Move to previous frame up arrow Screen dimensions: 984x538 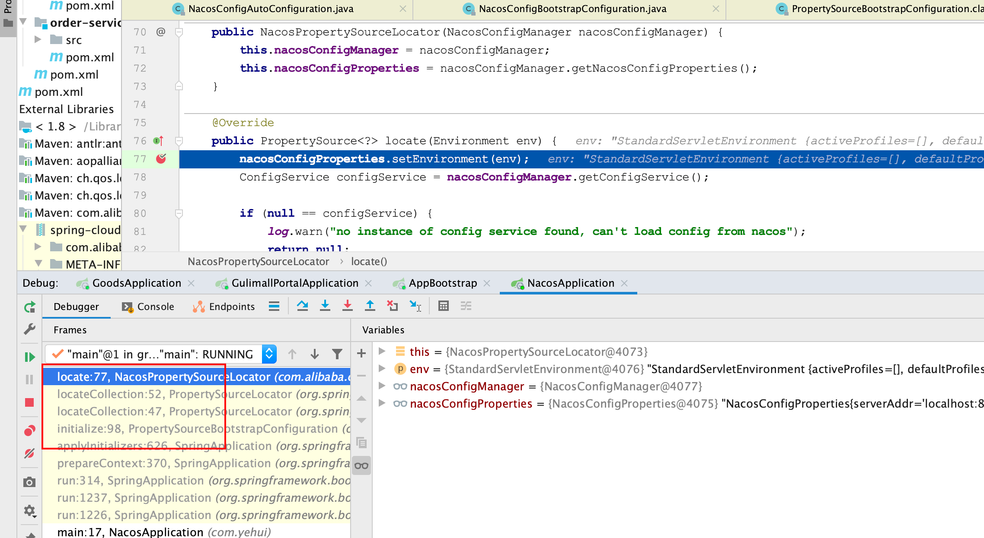pyautogui.click(x=292, y=354)
